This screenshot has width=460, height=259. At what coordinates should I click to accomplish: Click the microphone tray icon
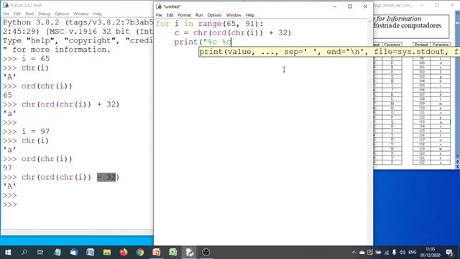coord(394,253)
